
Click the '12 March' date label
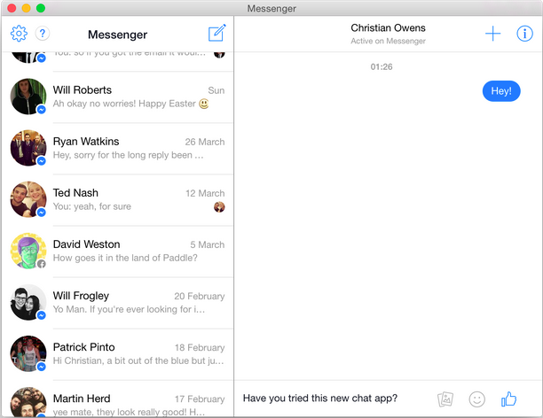(x=205, y=194)
